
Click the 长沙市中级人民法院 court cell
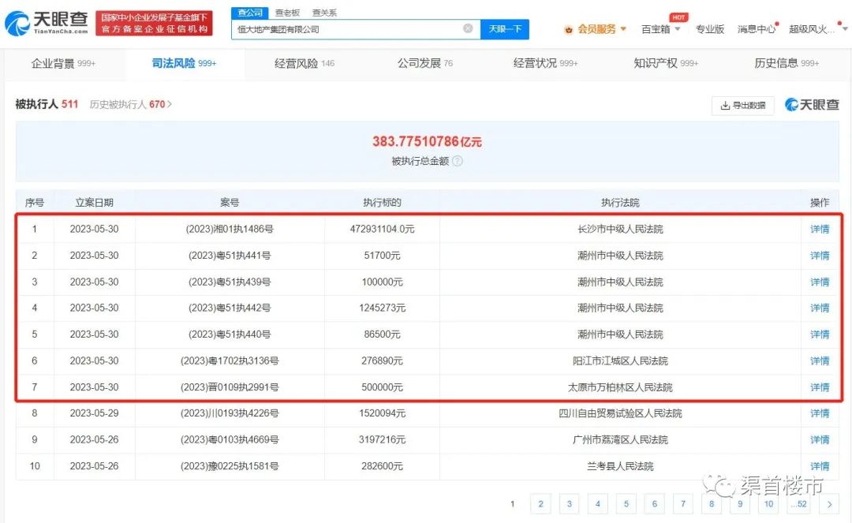[x=620, y=230]
